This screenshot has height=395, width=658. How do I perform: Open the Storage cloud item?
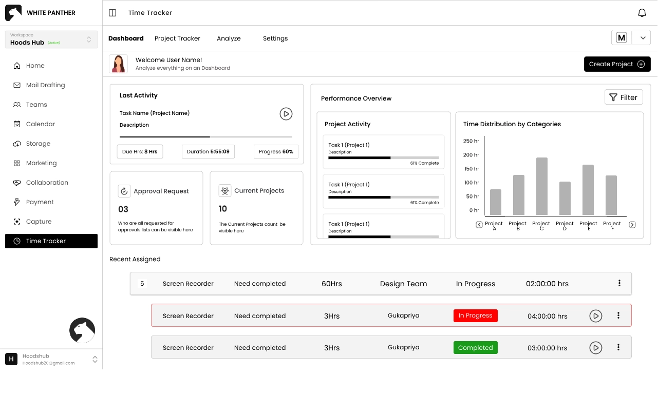(x=38, y=144)
